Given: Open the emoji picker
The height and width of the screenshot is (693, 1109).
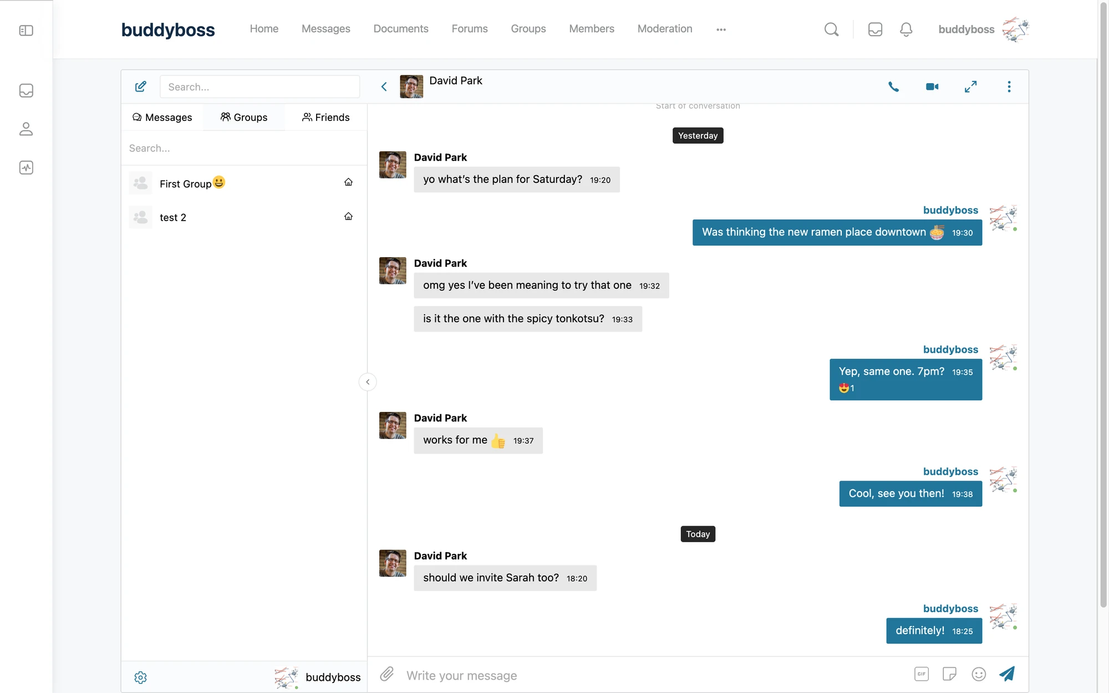Looking at the screenshot, I should 979,674.
